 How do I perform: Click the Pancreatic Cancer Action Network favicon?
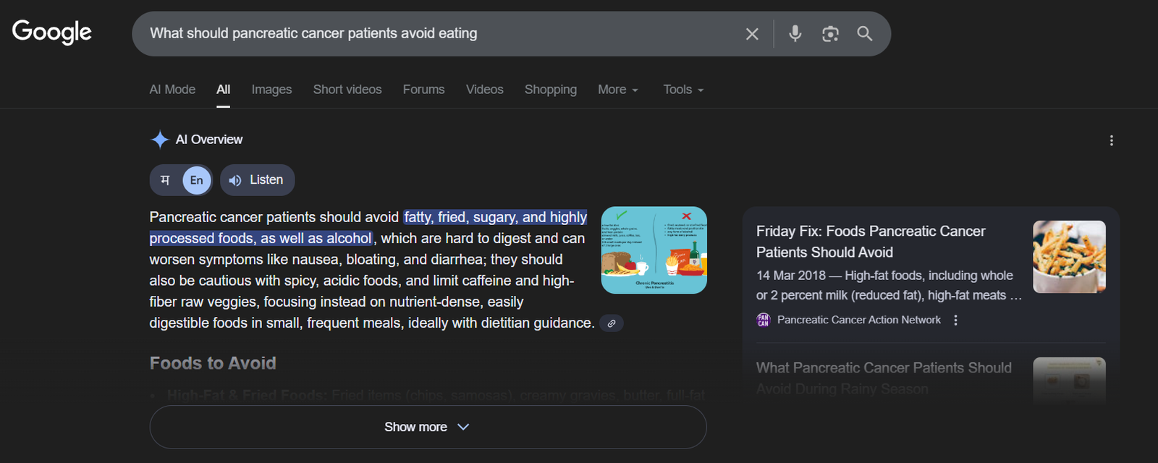coord(762,319)
